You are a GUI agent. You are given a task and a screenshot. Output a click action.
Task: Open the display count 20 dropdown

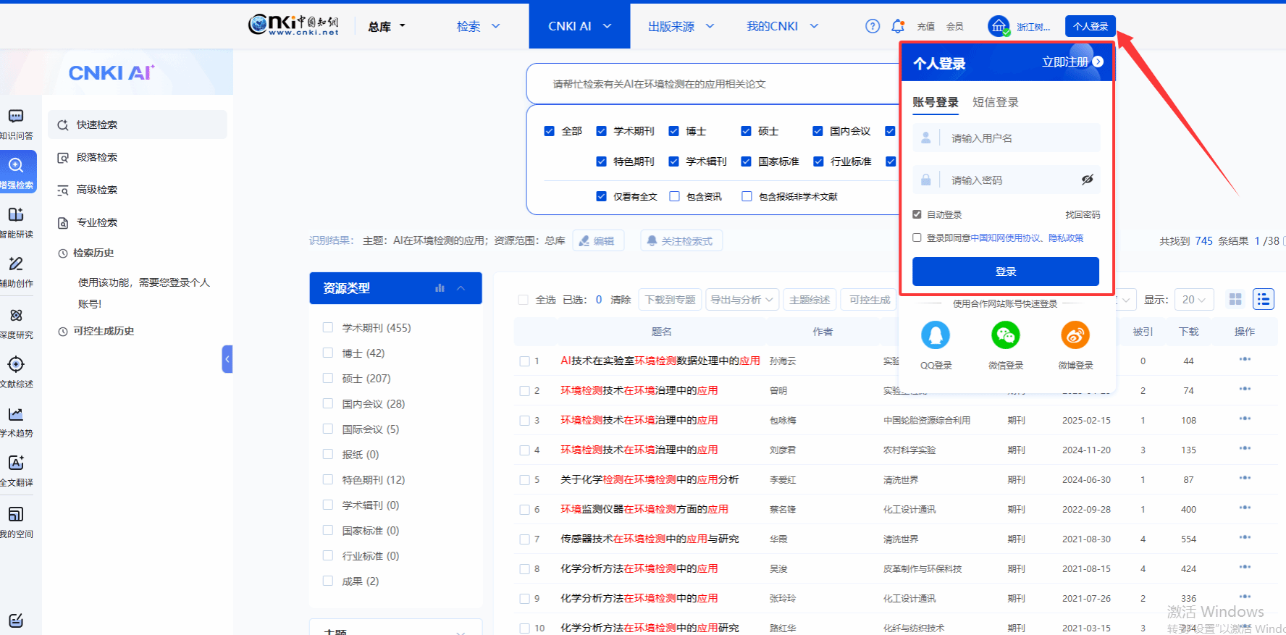pos(1193,300)
